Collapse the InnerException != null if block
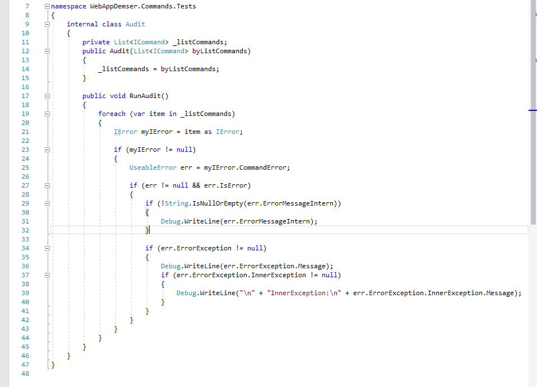Viewport: 537px width, 387px height. pyautogui.click(x=47, y=275)
